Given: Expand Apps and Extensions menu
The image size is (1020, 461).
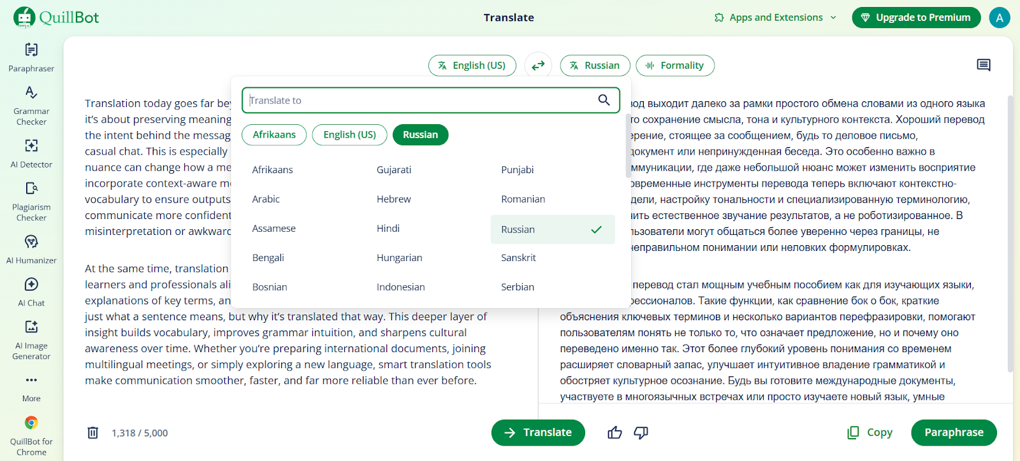Looking at the screenshot, I should coord(775,17).
